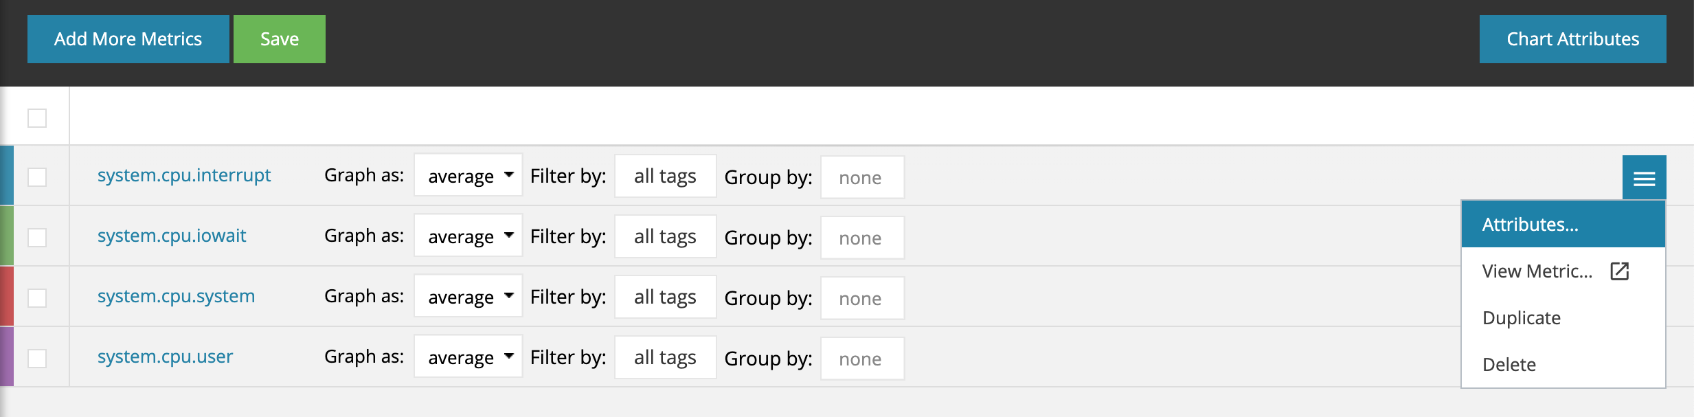1694x417 pixels.
Task: Open Graph as dropdown for system.cpu.interrupt
Action: (468, 177)
